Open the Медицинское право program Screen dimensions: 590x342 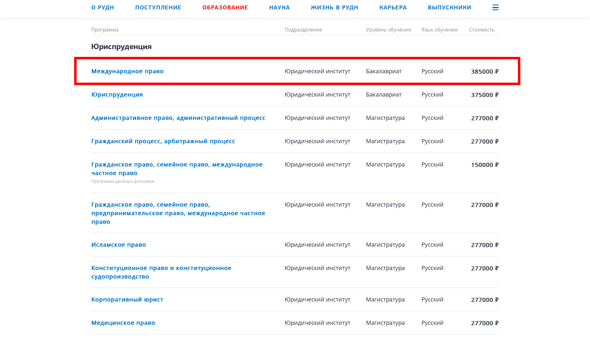point(123,323)
